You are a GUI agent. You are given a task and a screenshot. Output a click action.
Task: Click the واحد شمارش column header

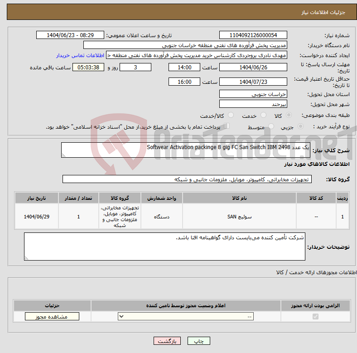point(162,198)
